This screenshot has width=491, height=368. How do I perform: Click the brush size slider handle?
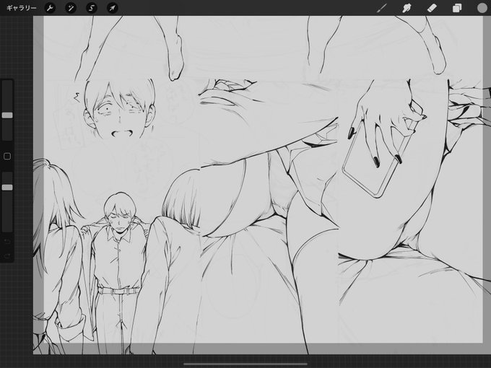[x=7, y=115]
